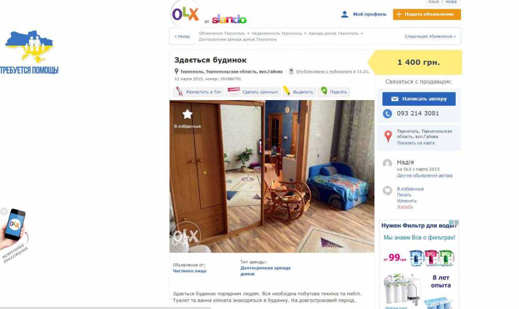Click Показать на карте link

416,143
